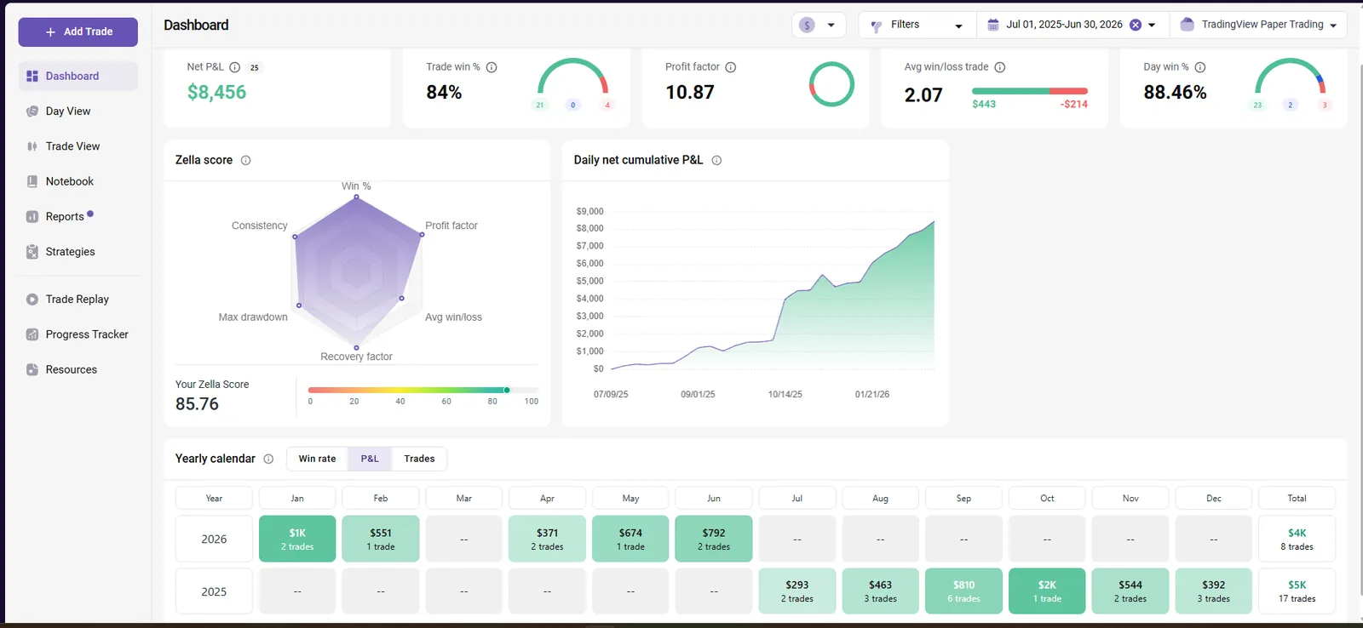This screenshot has height=628, width=1363.
Task: Click the dollar currency icon
Action: click(807, 25)
